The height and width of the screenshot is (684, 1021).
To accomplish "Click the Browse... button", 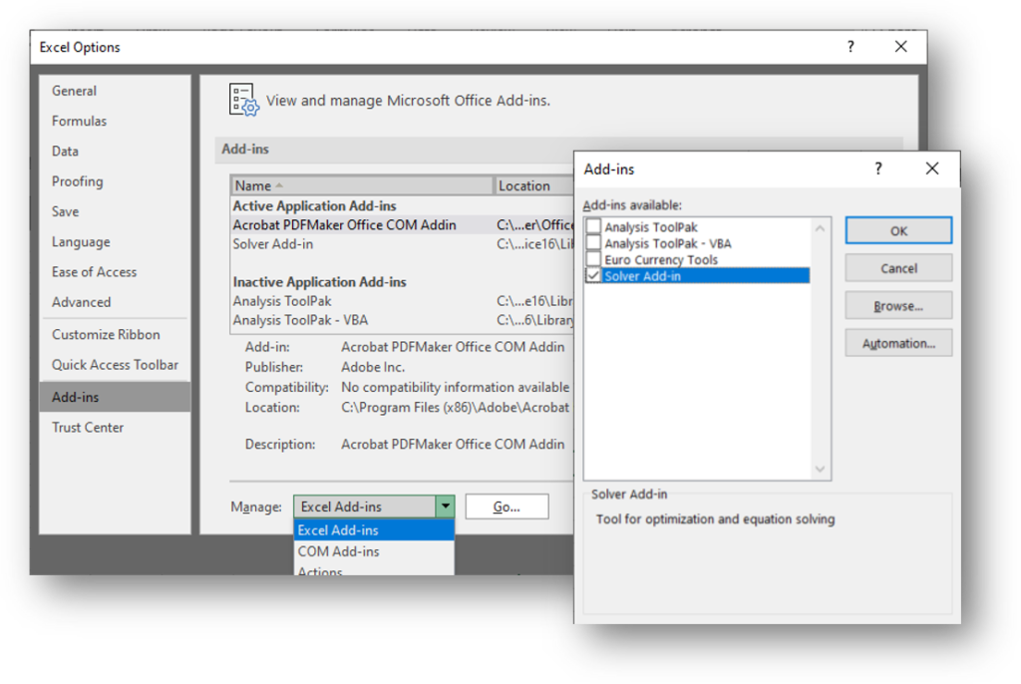I will (x=898, y=306).
